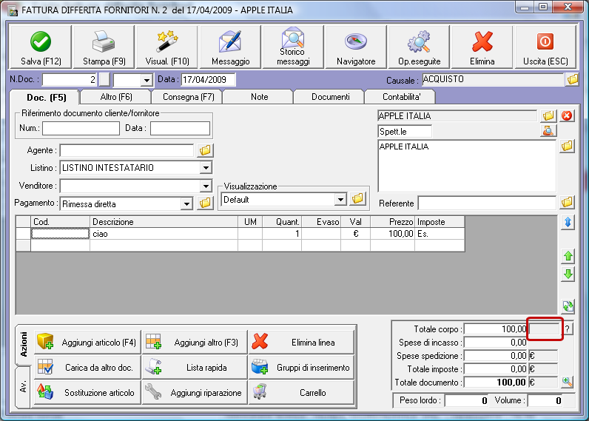
Task: Select the Cod. cell of first row
Action: [60, 234]
